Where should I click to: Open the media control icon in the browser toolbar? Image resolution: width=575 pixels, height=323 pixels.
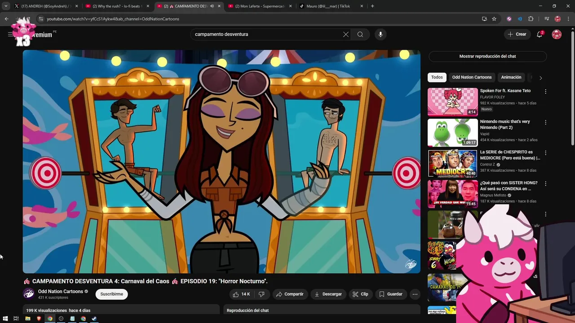tap(547, 19)
